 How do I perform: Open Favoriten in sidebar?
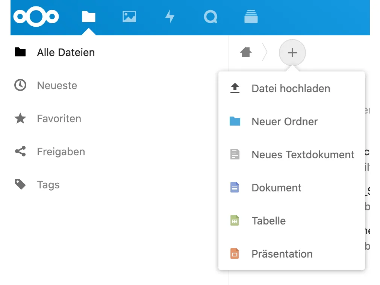pyautogui.click(x=59, y=118)
